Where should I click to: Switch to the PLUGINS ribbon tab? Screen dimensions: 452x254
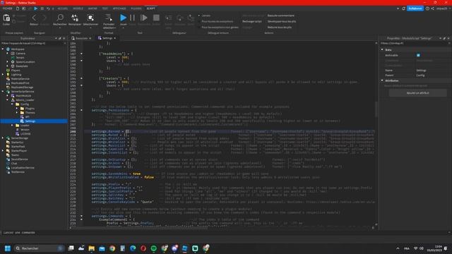point(136,8)
